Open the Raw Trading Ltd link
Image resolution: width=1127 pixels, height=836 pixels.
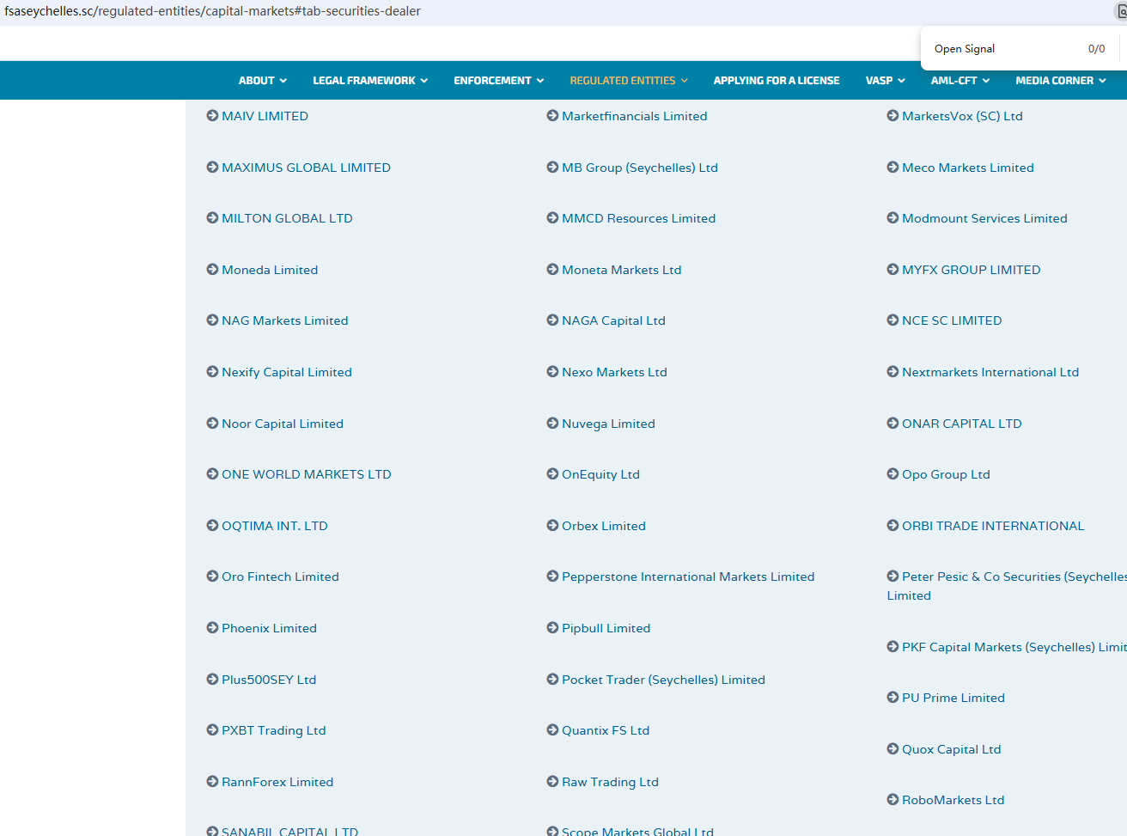(610, 782)
